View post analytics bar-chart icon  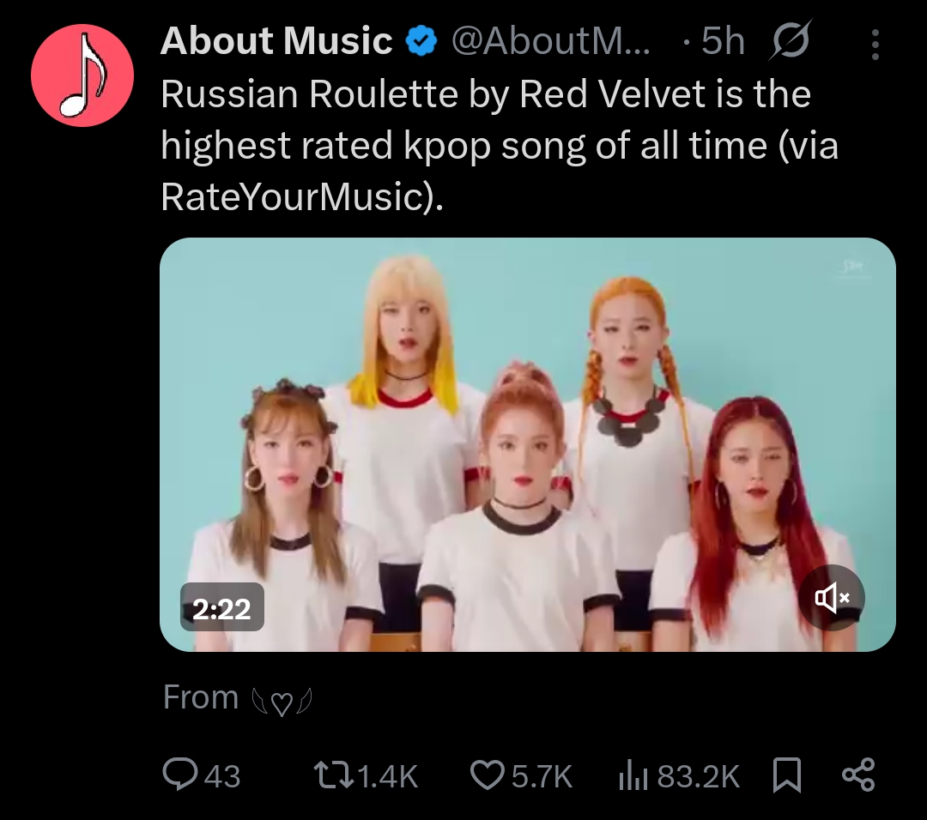633,775
